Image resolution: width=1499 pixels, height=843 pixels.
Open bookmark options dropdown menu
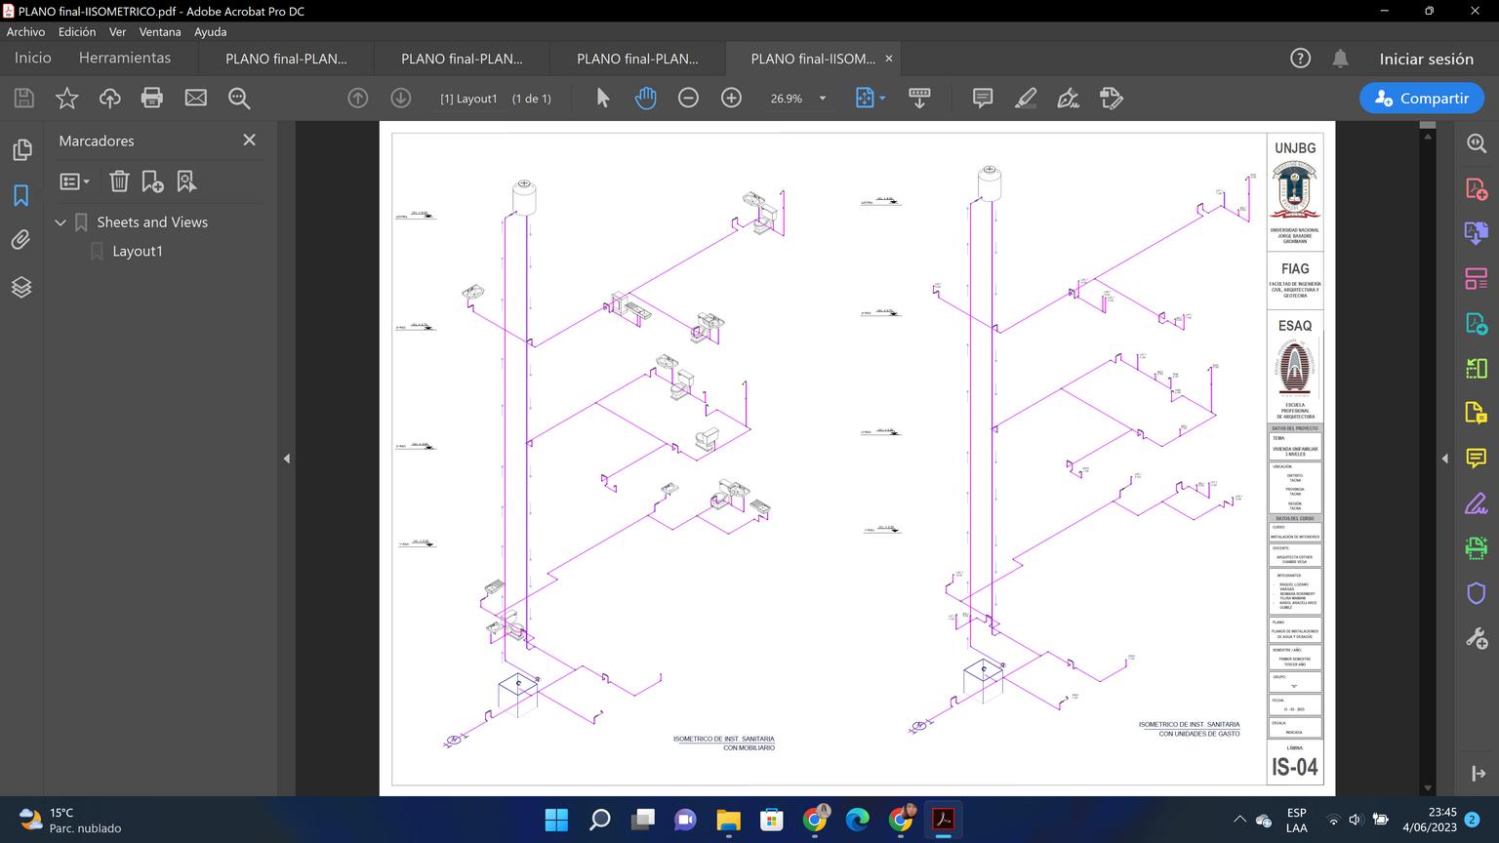pyautogui.click(x=75, y=181)
